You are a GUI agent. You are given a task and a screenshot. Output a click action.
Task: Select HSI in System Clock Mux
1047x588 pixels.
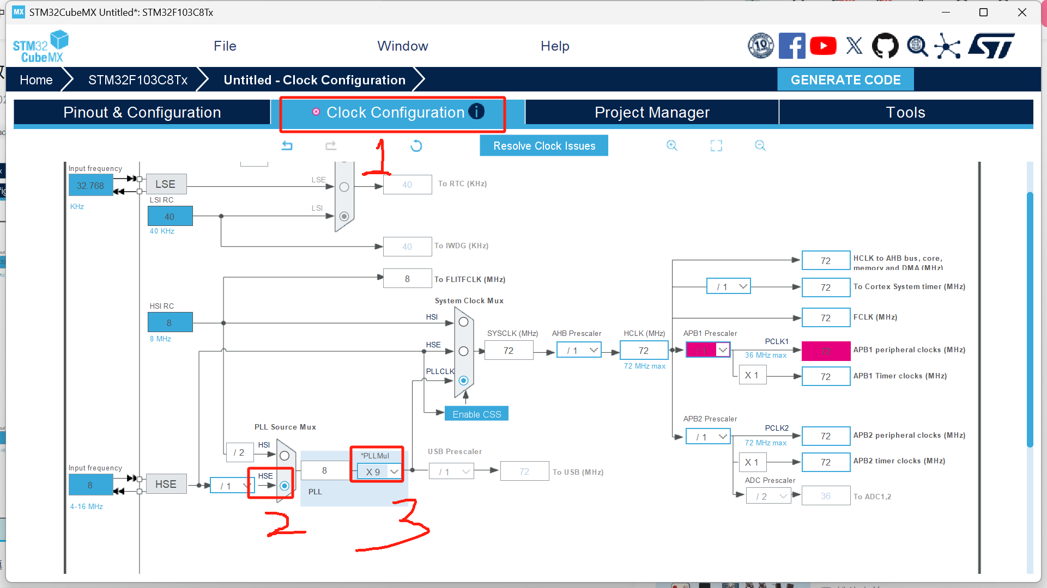(463, 322)
